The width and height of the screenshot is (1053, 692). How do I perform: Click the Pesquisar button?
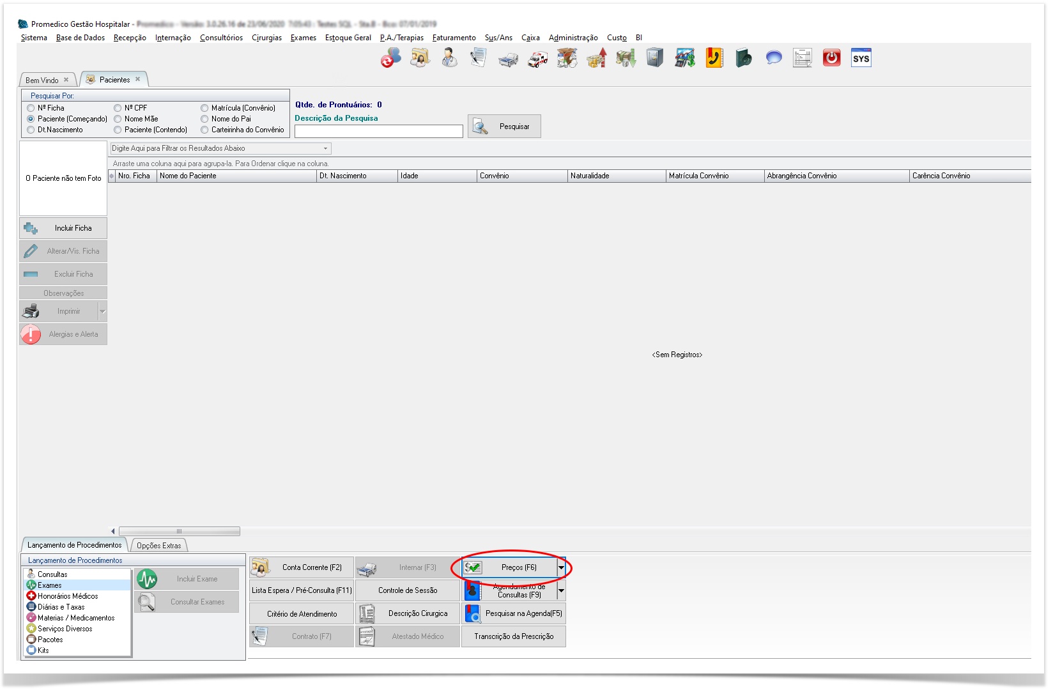[504, 127]
